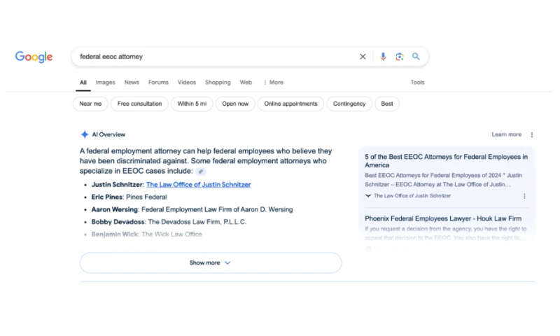The height and width of the screenshot is (336, 560).
Task: Open the More search categories dropdown
Action: (274, 83)
